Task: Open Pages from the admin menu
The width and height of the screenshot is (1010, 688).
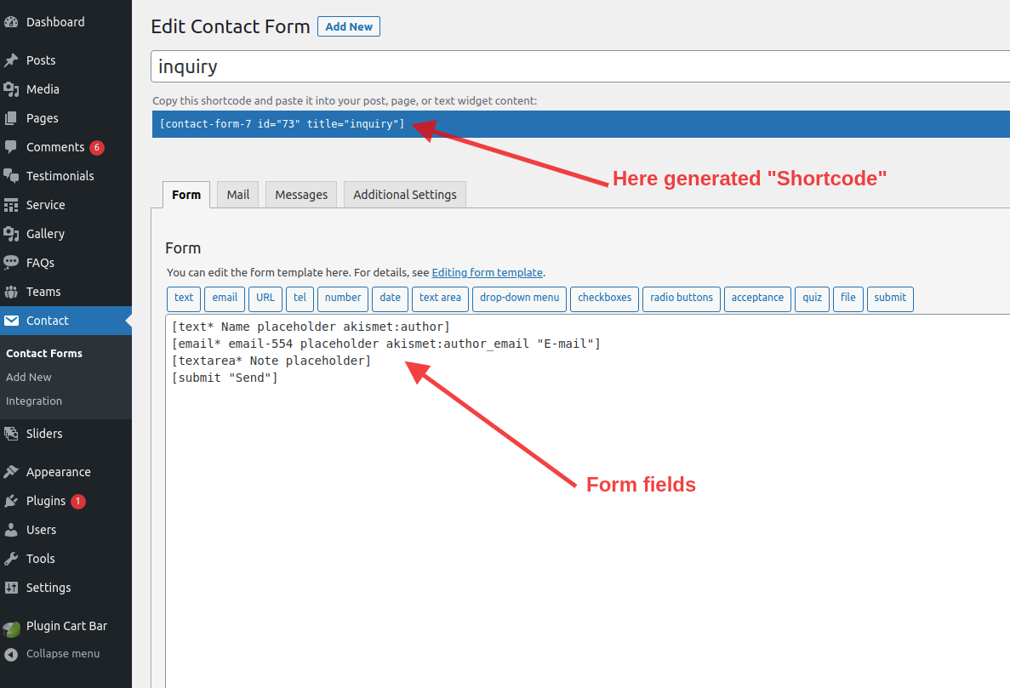Action: (x=66, y=118)
